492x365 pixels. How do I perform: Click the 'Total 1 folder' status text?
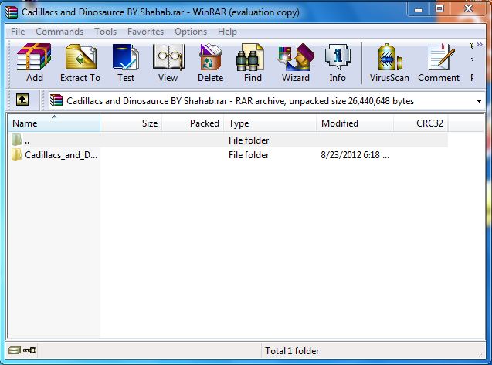click(292, 351)
